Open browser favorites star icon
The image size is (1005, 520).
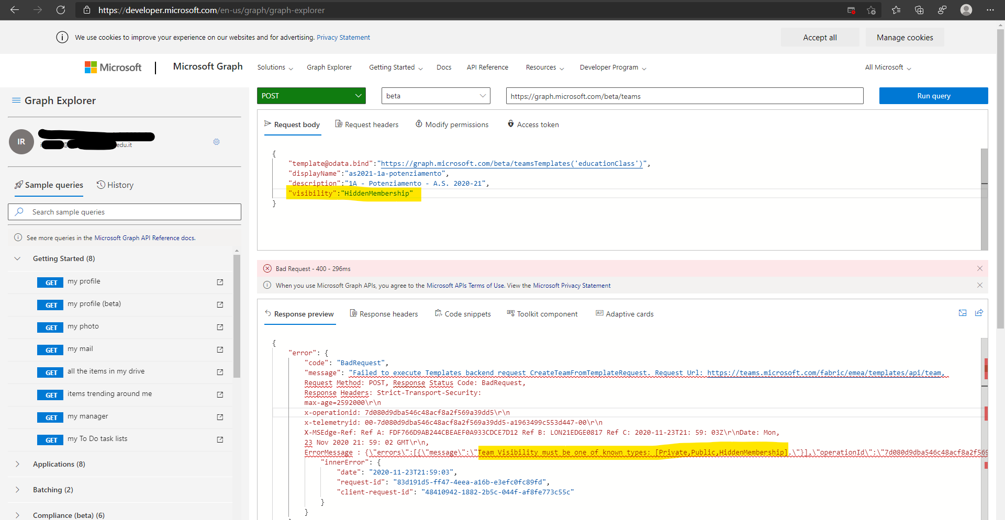click(896, 10)
